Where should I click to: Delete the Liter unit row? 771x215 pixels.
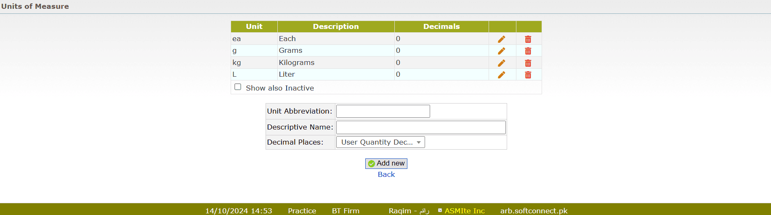tap(528, 75)
